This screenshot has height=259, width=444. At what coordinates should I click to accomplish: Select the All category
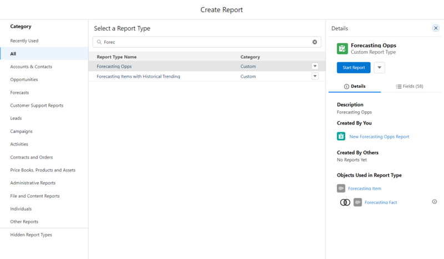click(44, 53)
